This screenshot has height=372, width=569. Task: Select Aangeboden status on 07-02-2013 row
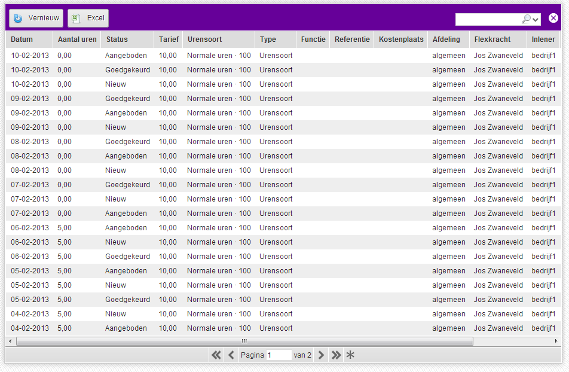[x=126, y=214]
